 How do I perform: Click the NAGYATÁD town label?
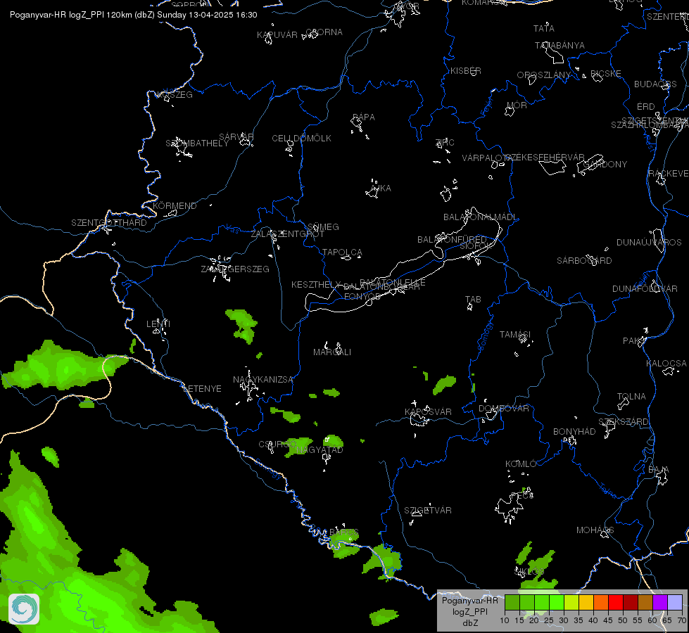320,450
